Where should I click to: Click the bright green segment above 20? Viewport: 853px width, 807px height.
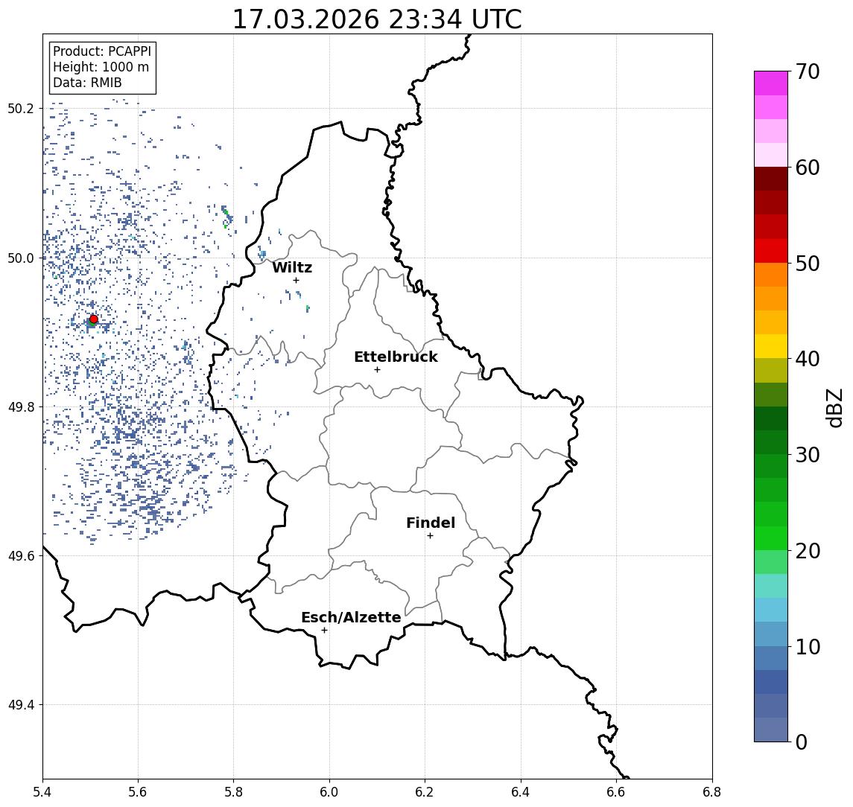[771, 538]
